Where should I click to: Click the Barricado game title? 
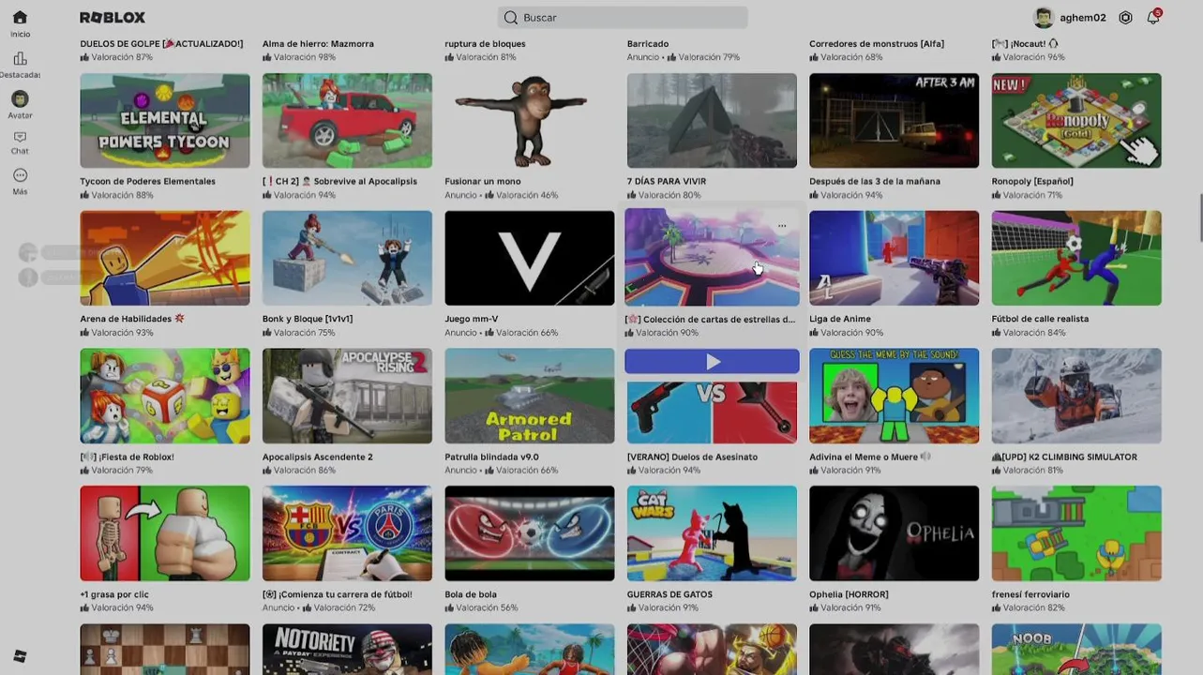point(648,44)
